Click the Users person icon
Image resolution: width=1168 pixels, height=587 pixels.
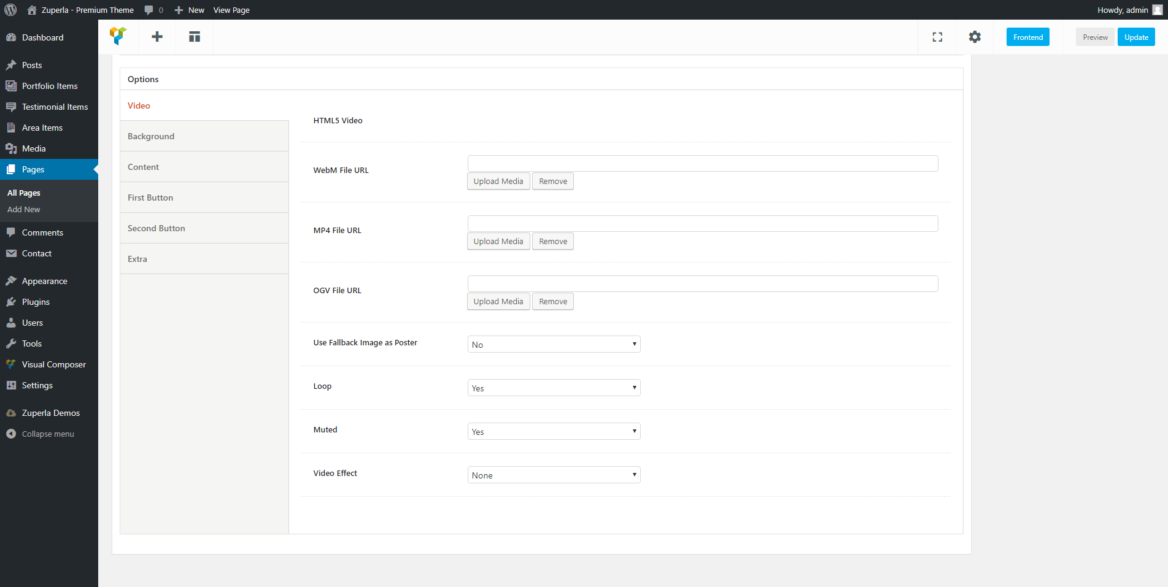(11, 323)
